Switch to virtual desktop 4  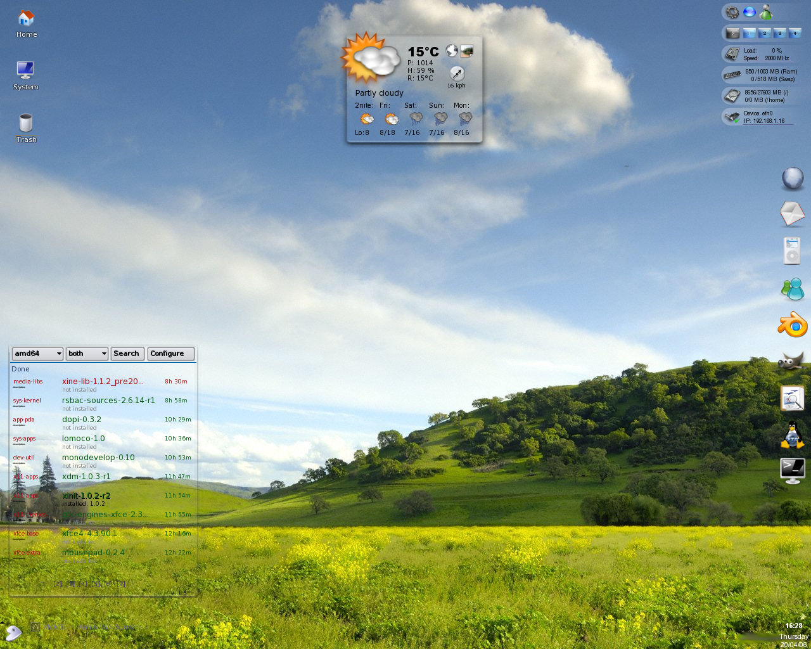click(795, 33)
